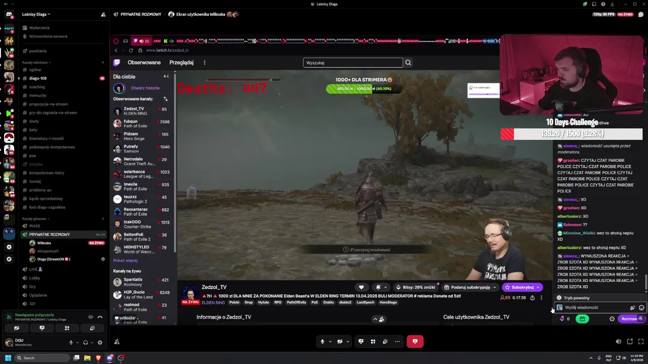The height and width of the screenshot is (364, 648).
Task: Add a channel to Kanały głosowe
Action: (103, 219)
